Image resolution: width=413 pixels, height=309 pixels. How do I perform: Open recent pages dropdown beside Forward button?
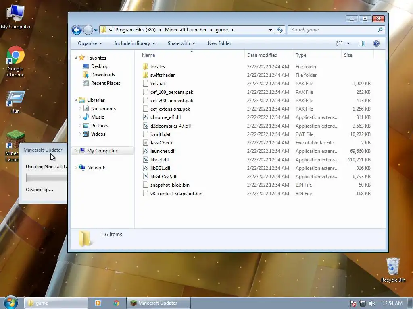(96, 30)
